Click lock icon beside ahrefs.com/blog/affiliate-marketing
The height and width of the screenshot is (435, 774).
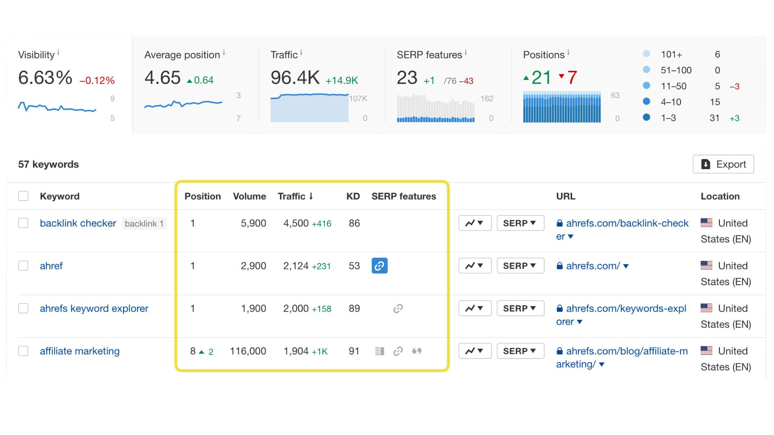(560, 351)
